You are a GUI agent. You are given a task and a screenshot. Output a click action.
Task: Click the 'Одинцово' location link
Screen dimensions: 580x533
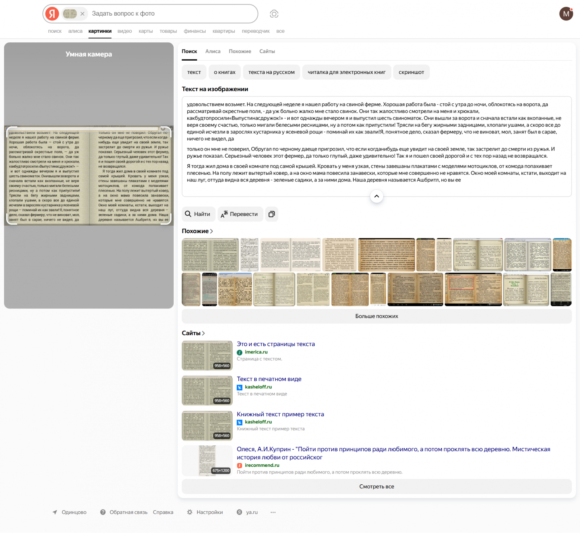[x=70, y=512]
